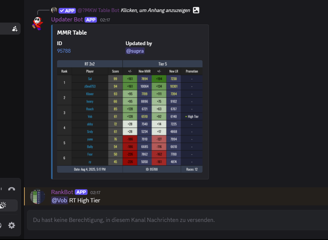Screen dimensions: 328x240
Task: Click the player name 'Sal' in table
Action: pyautogui.click(x=90, y=79)
